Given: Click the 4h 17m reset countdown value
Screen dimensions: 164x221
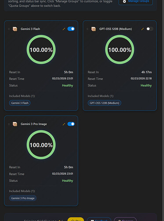Looking at the screenshot, I should click(146, 72).
